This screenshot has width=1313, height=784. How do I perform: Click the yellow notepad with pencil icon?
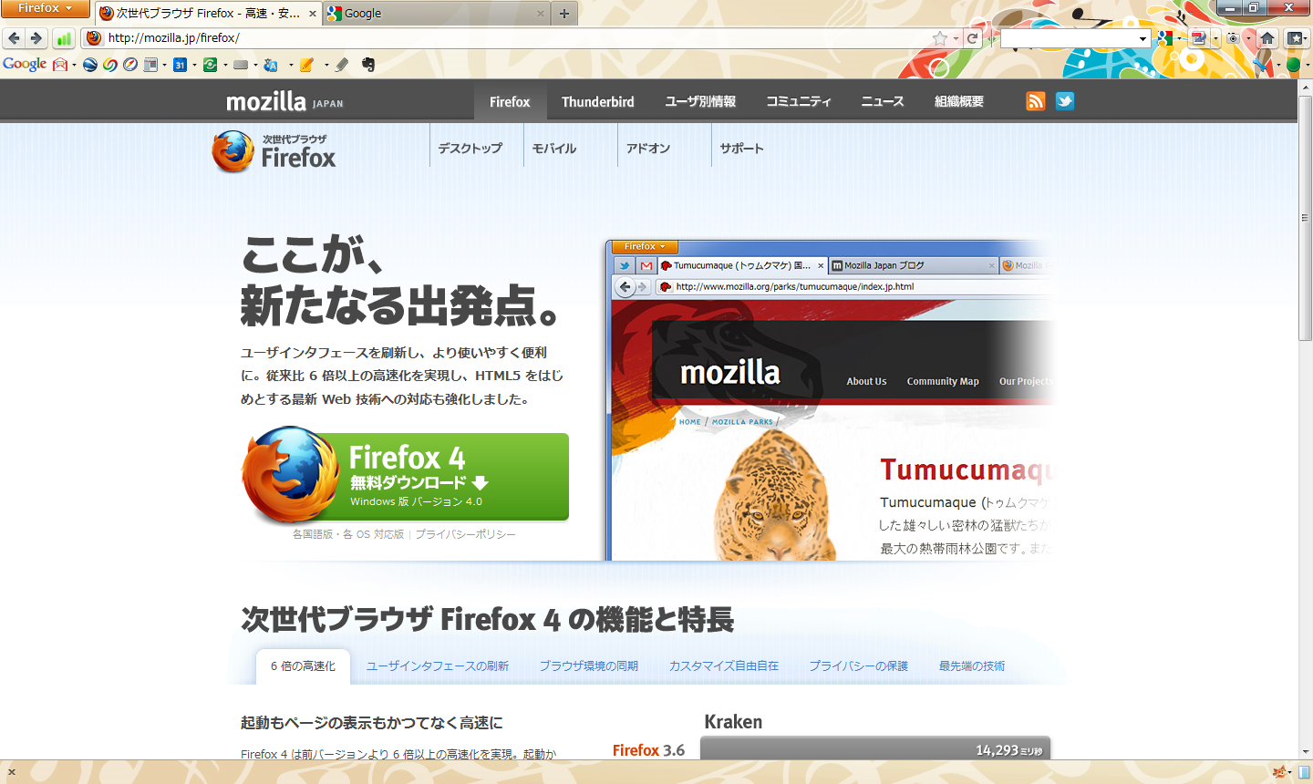pyautogui.click(x=306, y=65)
